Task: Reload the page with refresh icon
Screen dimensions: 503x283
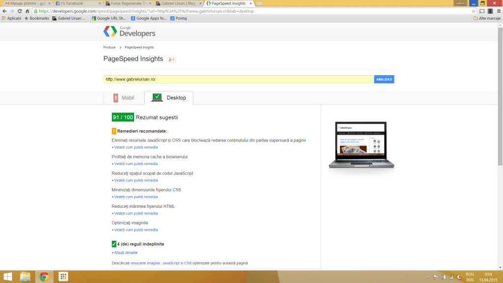Action: click(20, 11)
